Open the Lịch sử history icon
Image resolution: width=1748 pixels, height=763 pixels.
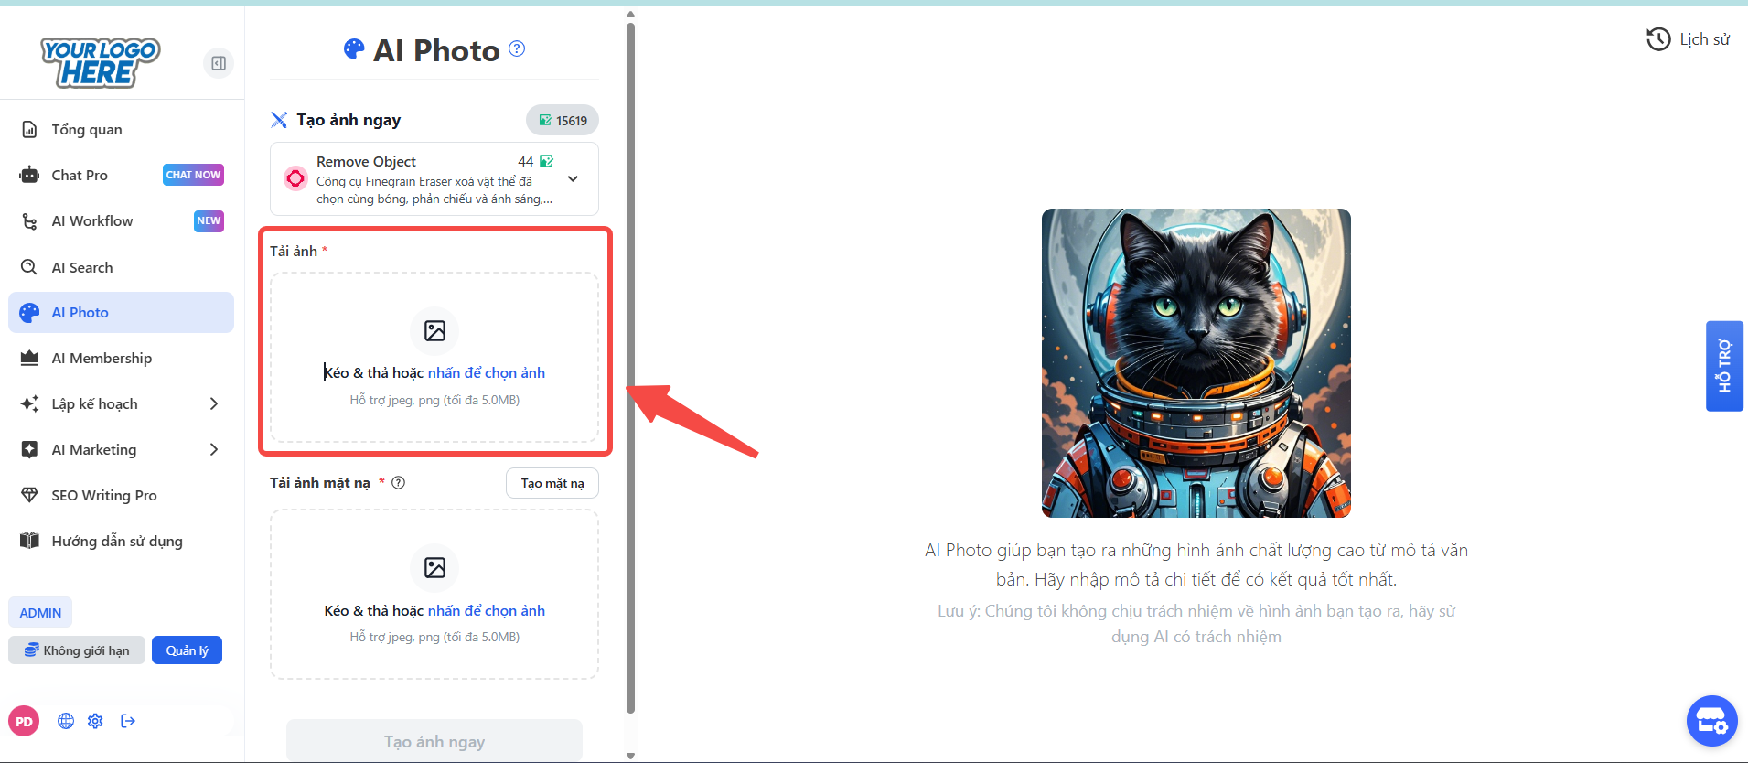(1657, 39)
